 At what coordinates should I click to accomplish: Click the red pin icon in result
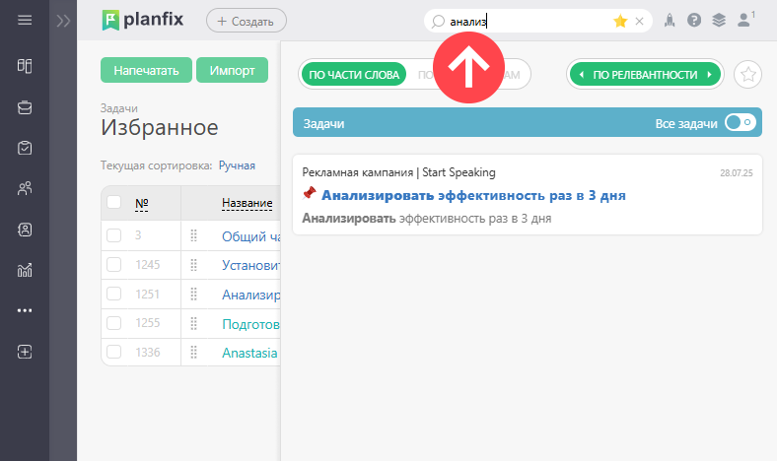pos(309,193)
